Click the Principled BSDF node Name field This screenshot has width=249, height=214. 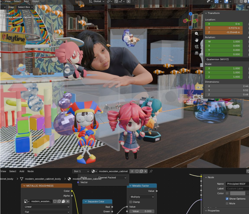point(237,184)
